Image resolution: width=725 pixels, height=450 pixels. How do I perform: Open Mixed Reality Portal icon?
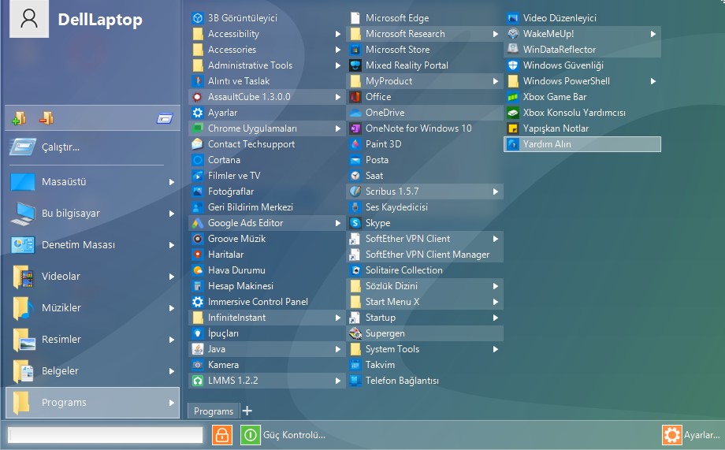click(x=355, y=65)
